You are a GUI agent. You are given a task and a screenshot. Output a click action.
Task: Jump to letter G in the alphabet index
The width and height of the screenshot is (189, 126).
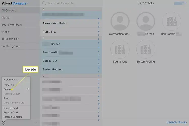click(x=99, y=43)
